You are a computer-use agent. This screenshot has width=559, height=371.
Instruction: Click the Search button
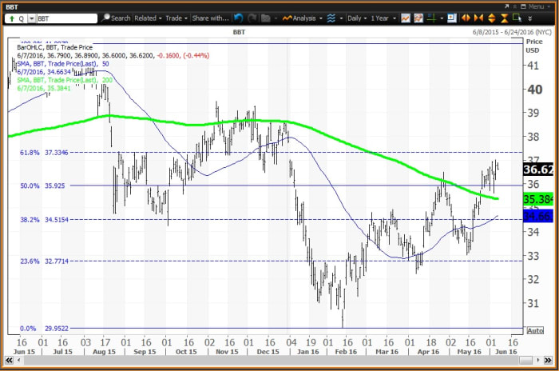click(x=116, y=18)
